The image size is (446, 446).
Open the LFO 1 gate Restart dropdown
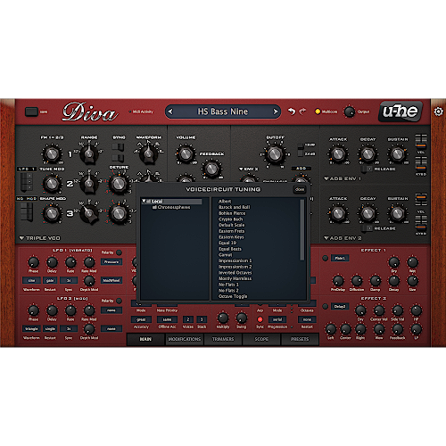(x=50, y=280)
